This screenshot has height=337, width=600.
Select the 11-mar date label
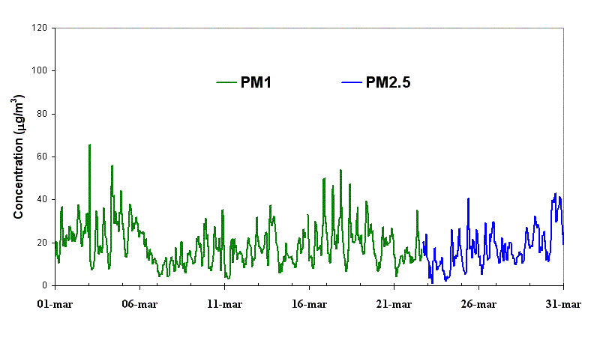(x=224, y=304)
